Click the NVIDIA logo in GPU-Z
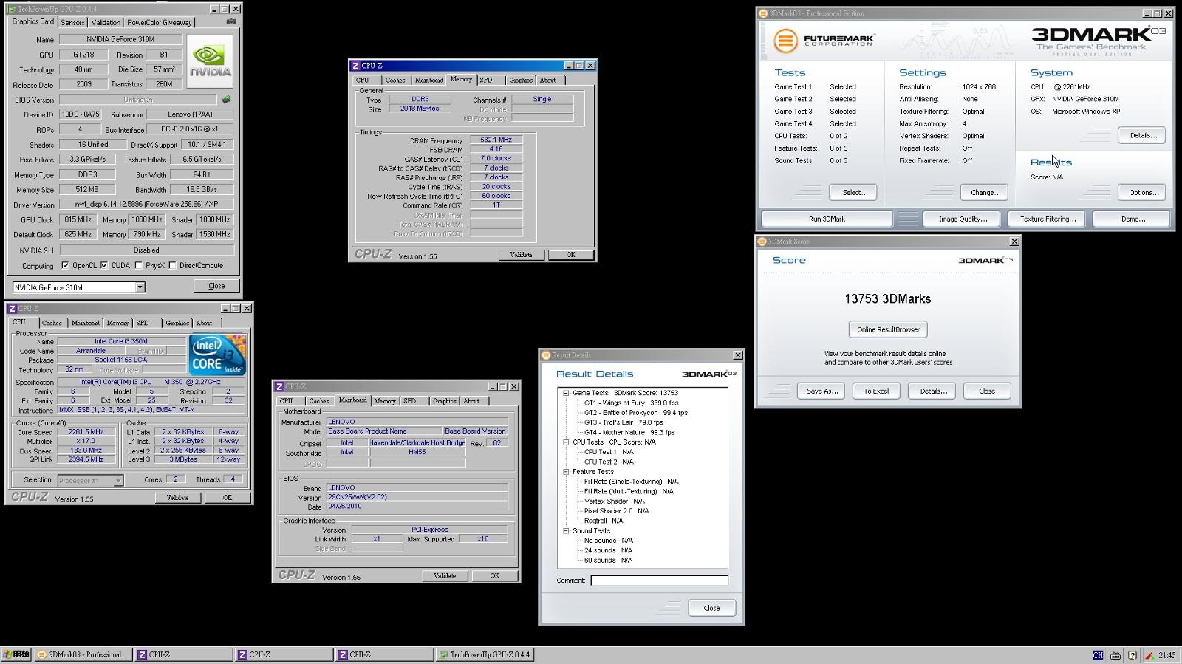The width and height of the screenshot is (1182, 664). (x=210, y=61)
